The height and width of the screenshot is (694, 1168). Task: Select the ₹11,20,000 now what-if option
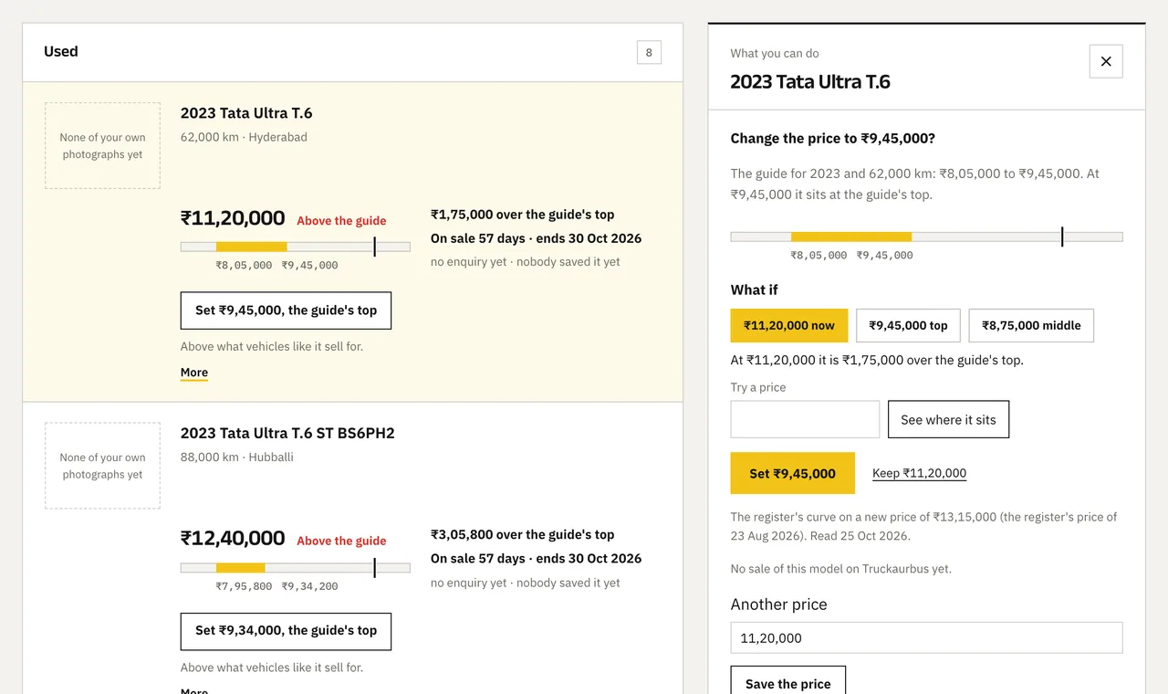pyautogui.click(x=789, y=325)
